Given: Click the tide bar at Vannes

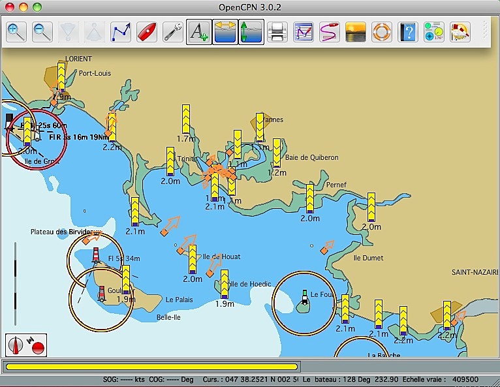Looking at the screenshot, I should click(x=260, y=127).
